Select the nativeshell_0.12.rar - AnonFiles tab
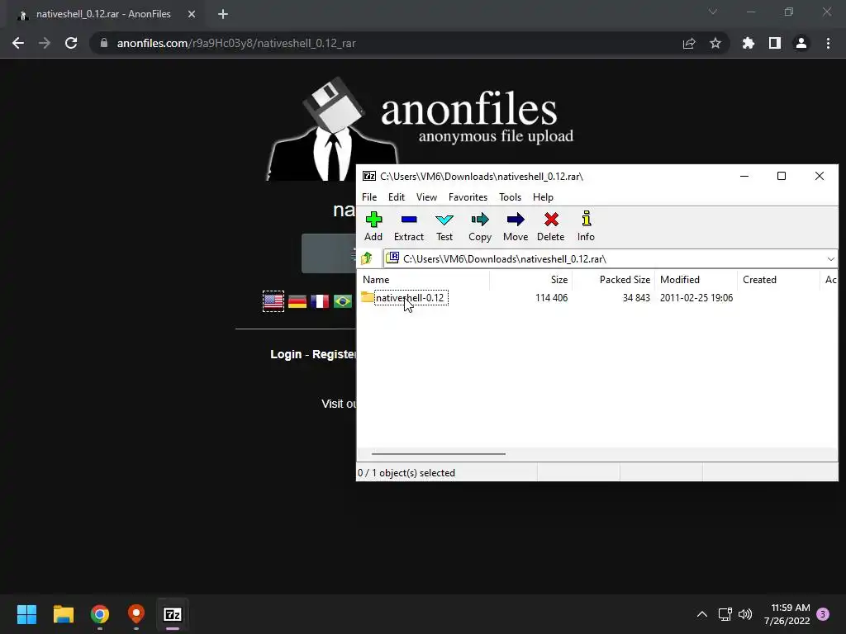This screenshot has width=846, height=634. (x=103, y=15)
